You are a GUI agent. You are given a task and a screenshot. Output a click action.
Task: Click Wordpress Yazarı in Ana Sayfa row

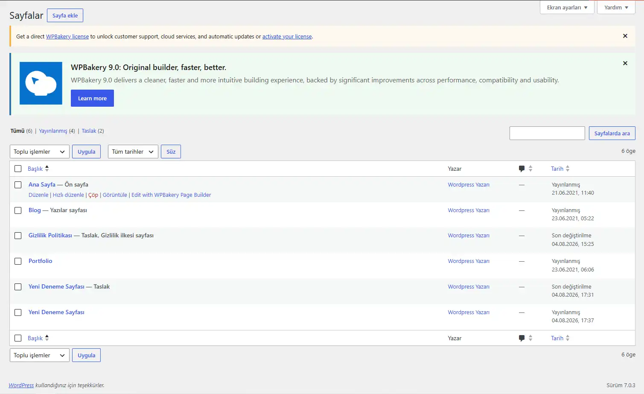point(469,185)
